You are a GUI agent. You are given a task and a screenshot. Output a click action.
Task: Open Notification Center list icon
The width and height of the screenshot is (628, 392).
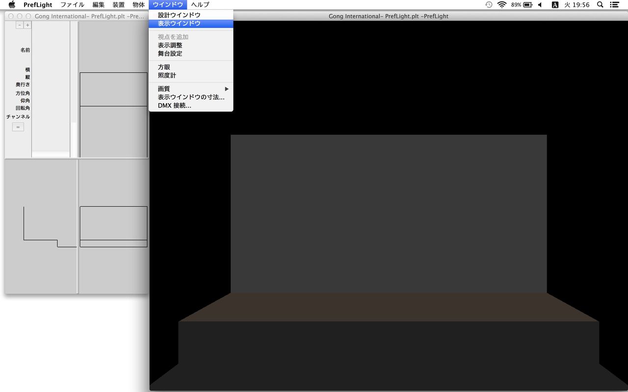[614, 4]
